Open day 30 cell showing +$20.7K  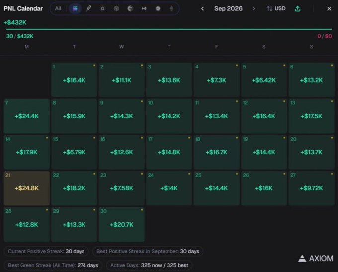pyautogui.click(x=122, y=225)
